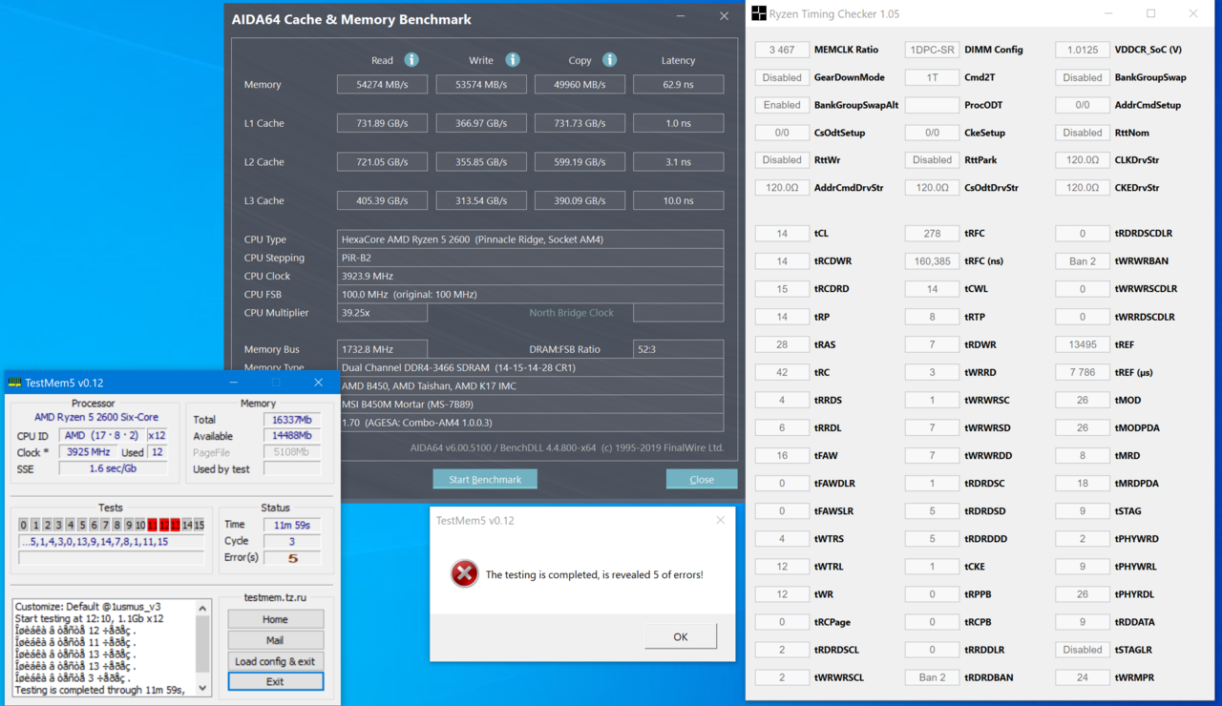Click the TestMem5 Error(s) count 5 field
The width and height of the screenshot is (1222, 706).
pos(292,557)
